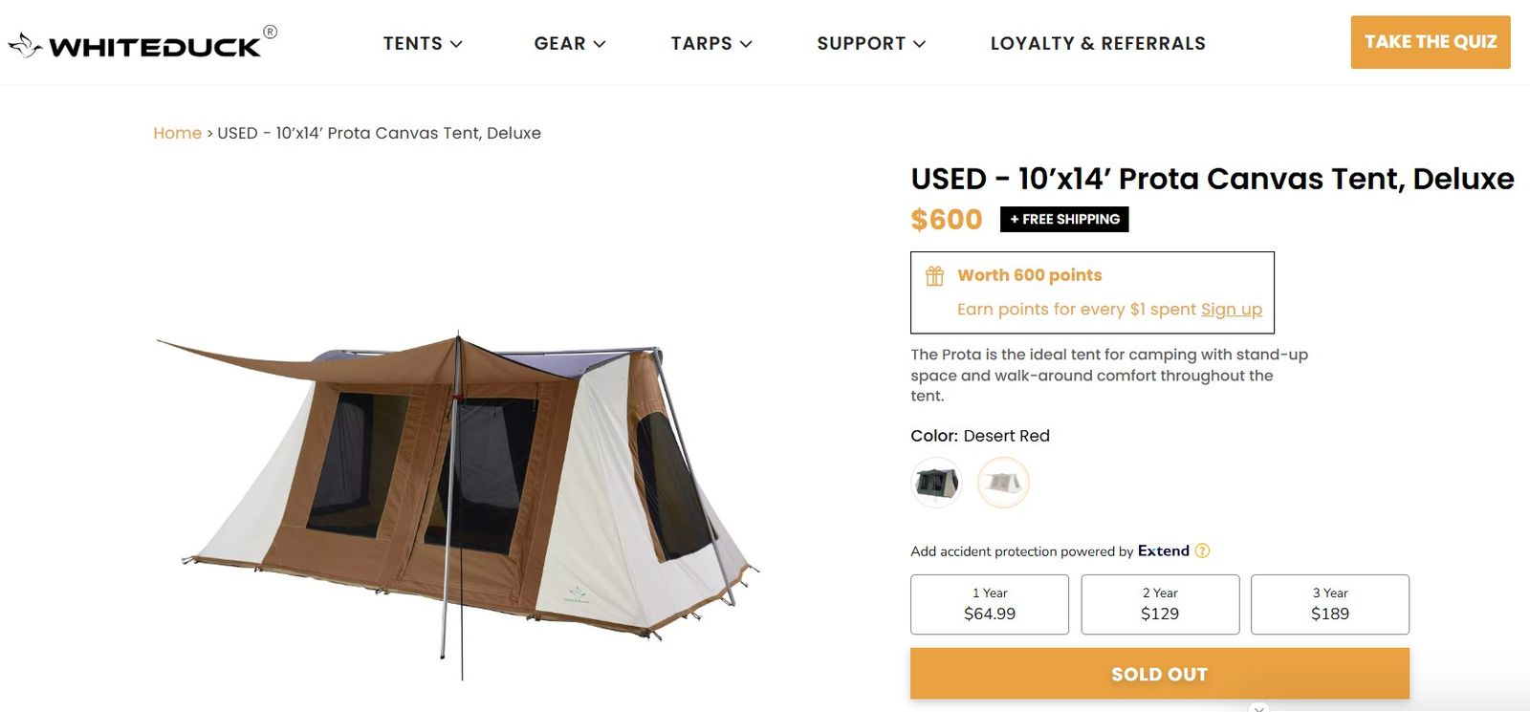Click the Sign up link for points
Viewport: 1530px width, 712px height.
[1231, 310]
